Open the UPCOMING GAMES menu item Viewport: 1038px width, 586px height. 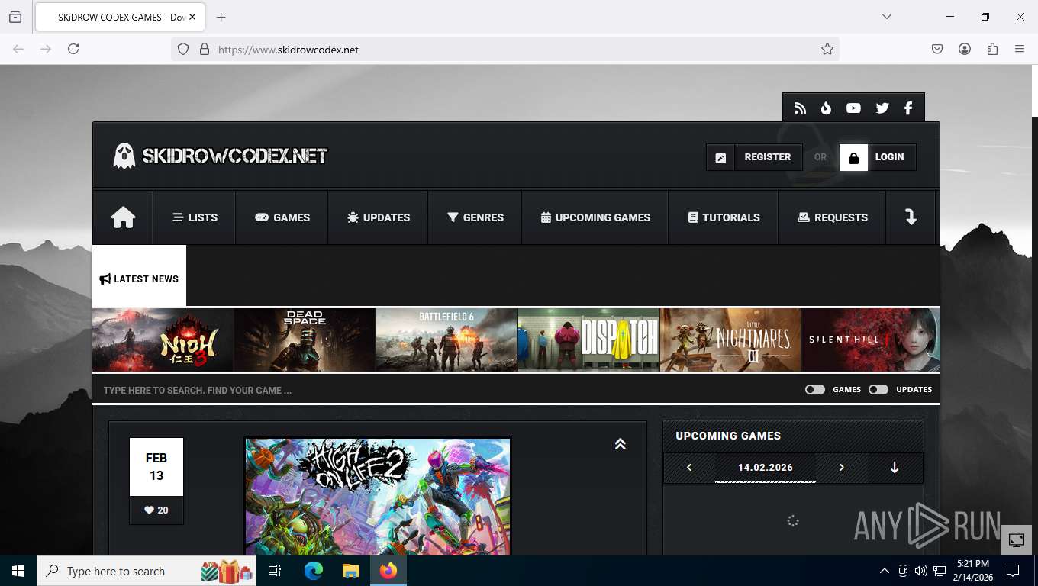pos(595,217)
